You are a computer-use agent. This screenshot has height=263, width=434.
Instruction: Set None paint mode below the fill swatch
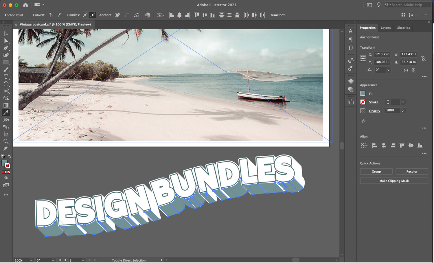pos(9,172)
